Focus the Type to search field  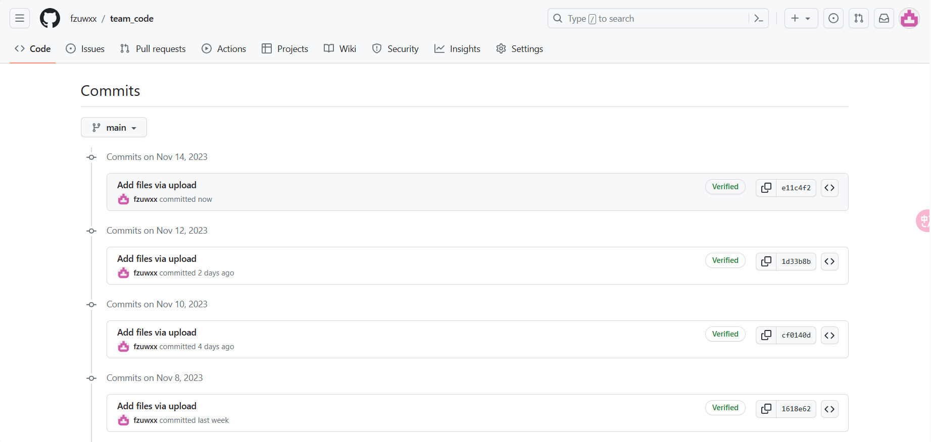(652, 19)
